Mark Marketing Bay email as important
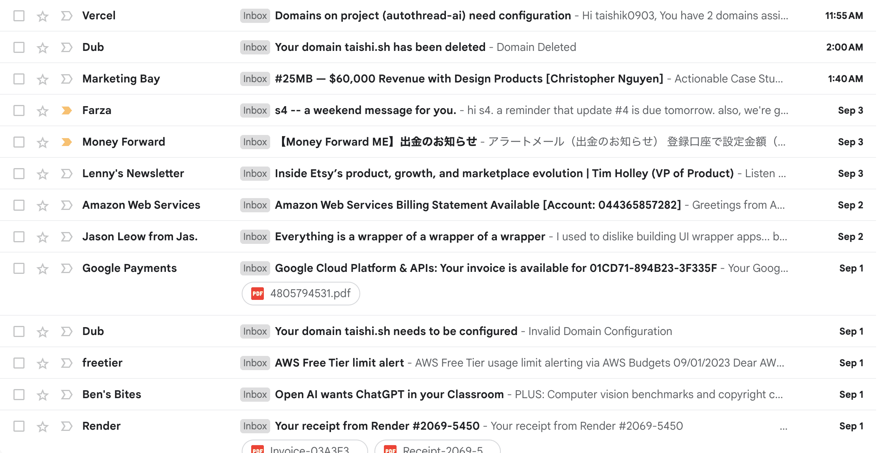 coord(67,79)
